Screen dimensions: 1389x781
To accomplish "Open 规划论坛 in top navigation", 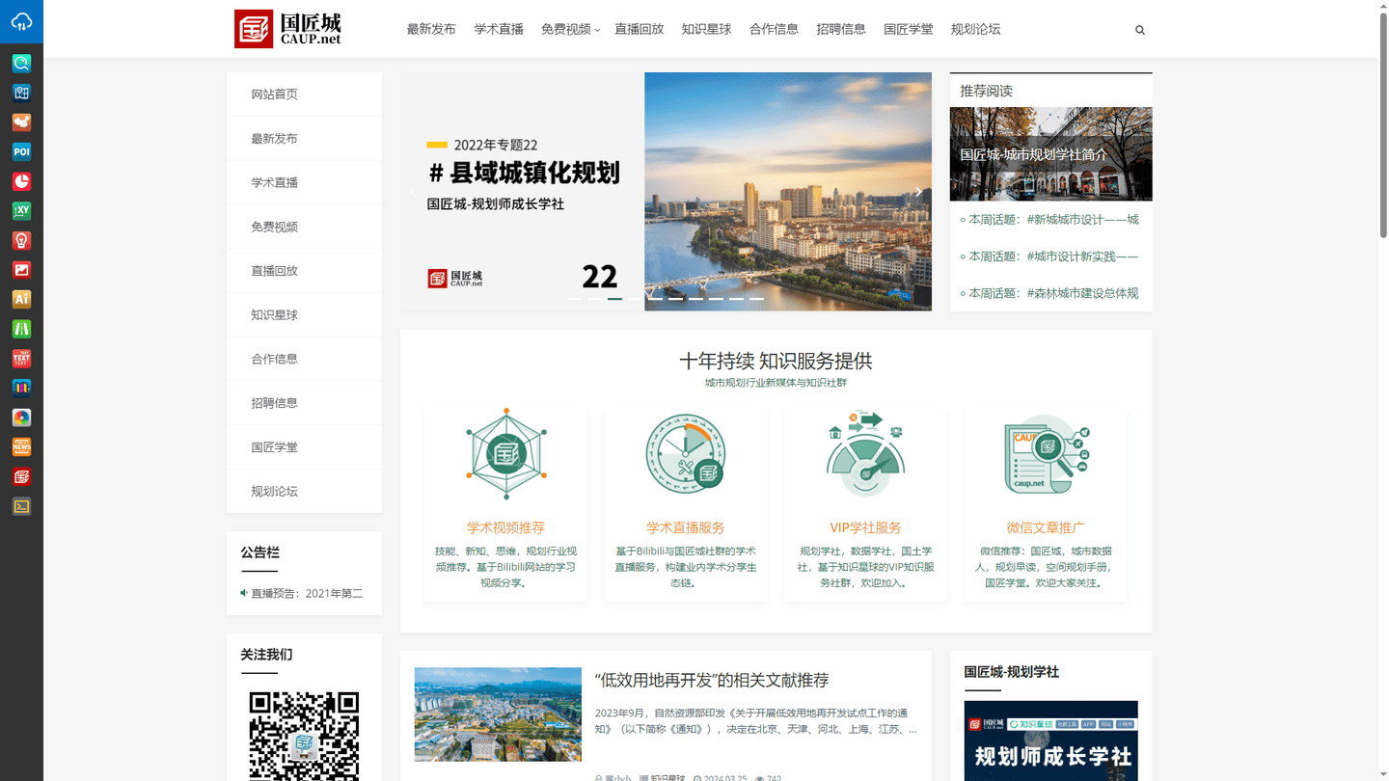I will [976, 29].
